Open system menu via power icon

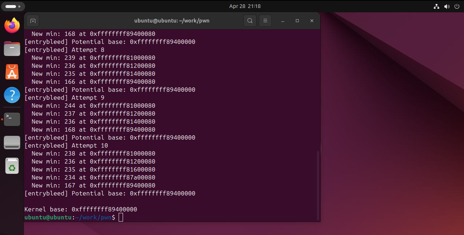tap(457, 7)
